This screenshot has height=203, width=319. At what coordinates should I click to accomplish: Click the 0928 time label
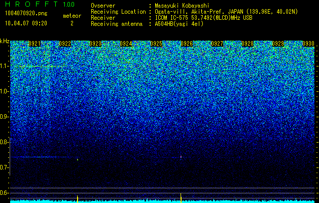coord(247,44)
